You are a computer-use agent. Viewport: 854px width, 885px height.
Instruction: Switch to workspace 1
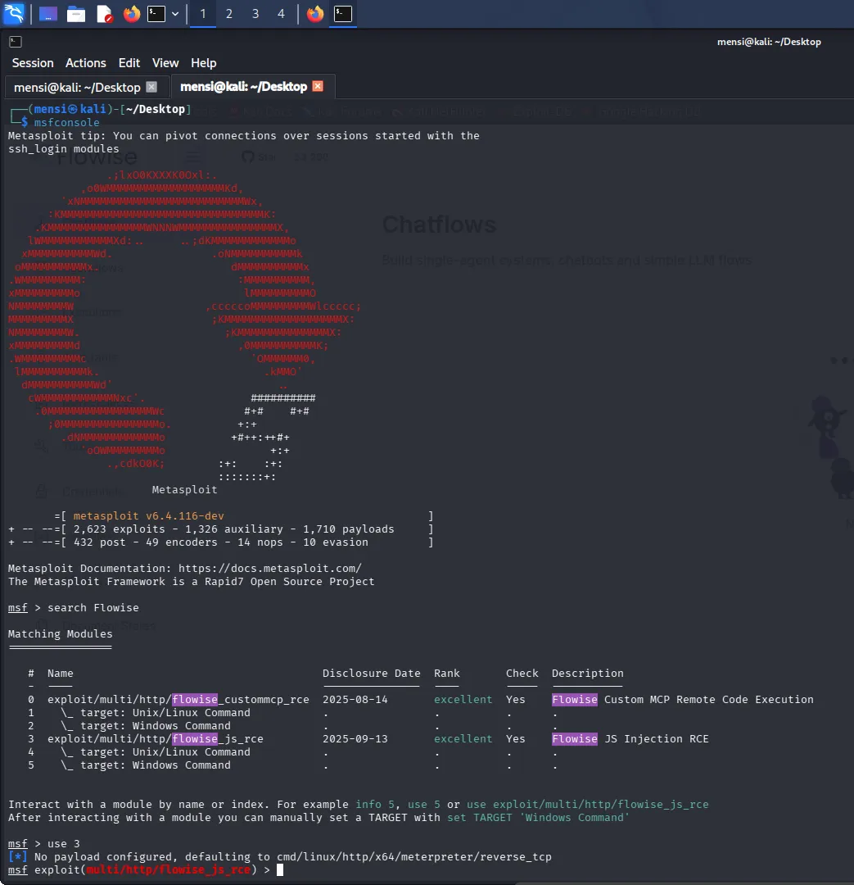point(203,14)
